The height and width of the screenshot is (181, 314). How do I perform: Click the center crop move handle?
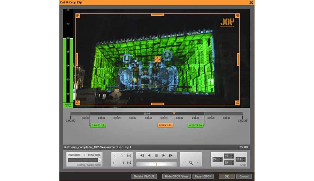[157, 59]
